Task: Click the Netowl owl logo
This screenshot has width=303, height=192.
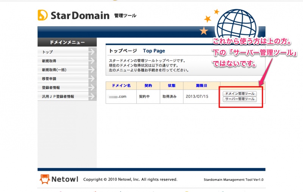Action: tap(45, 179)
